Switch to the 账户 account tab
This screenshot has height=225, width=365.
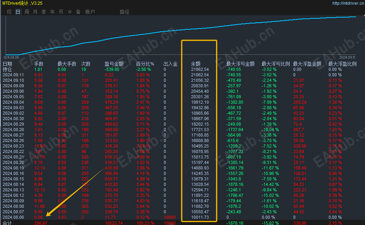90,12
